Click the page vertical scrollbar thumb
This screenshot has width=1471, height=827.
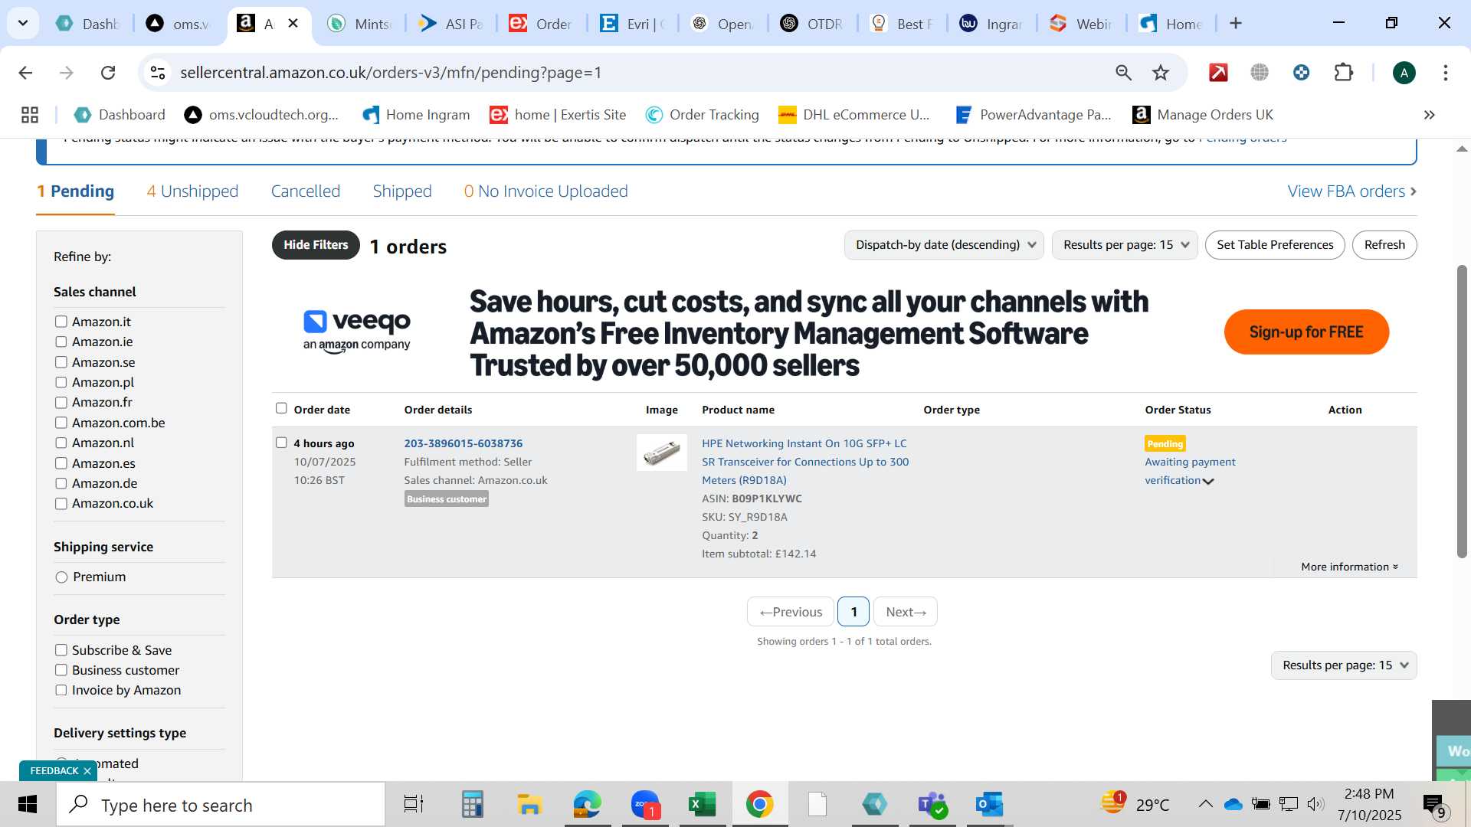tap(1462, 411)
